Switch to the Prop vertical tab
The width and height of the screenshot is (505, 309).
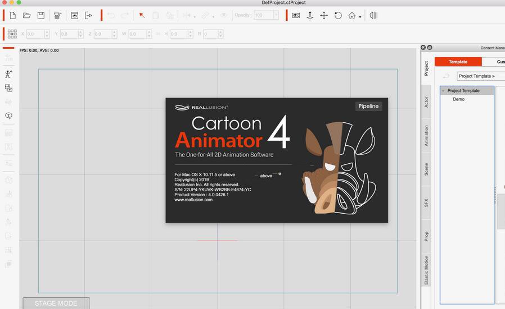tap(426, 237)
